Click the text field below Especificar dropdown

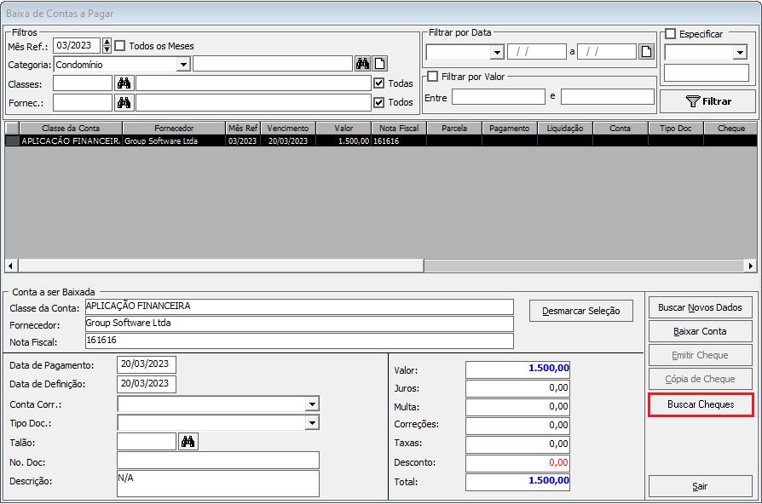[706, 73]
